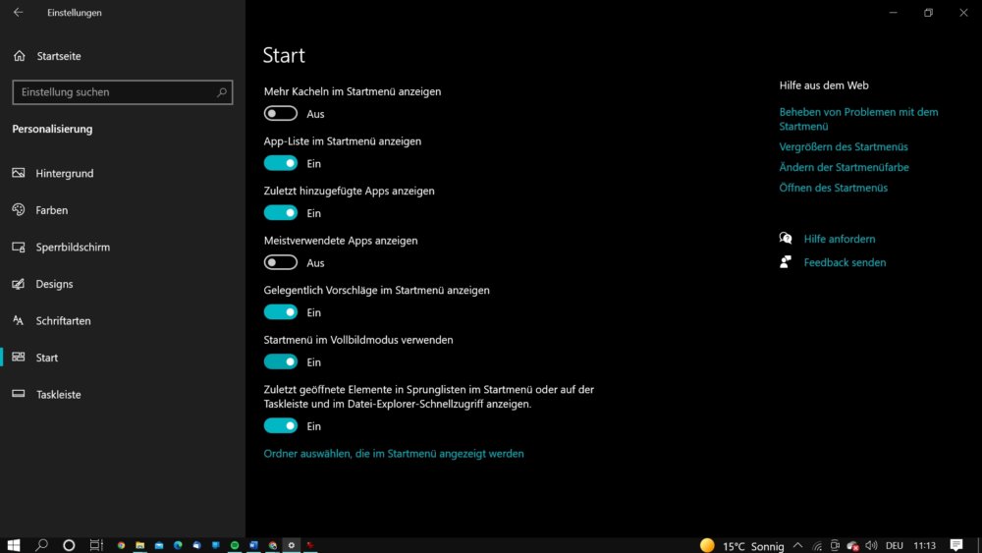
Task: Open Vergrößern des Startmenüs help link
Action: [844, 146]
